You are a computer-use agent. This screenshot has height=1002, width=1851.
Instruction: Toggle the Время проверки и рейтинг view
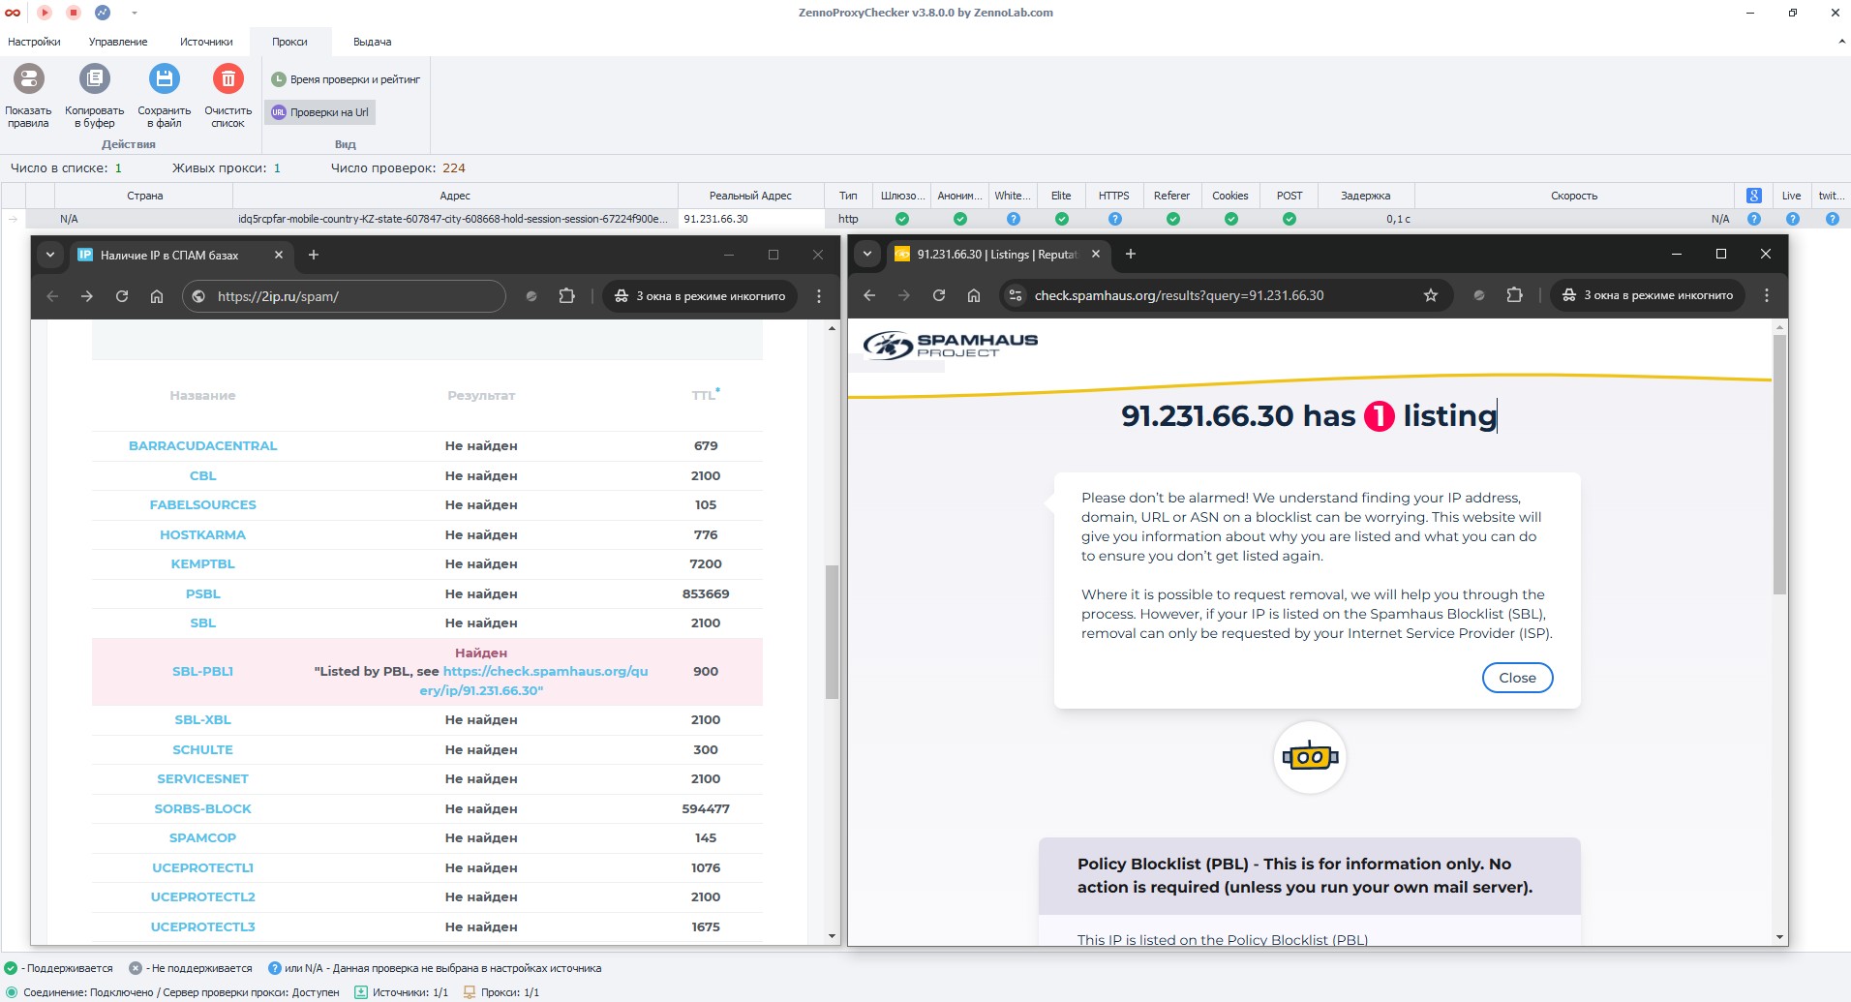point(346,79)
